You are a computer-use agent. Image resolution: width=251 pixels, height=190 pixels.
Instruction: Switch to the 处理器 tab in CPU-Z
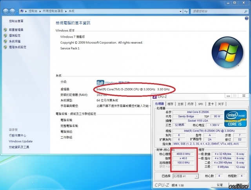160,104
